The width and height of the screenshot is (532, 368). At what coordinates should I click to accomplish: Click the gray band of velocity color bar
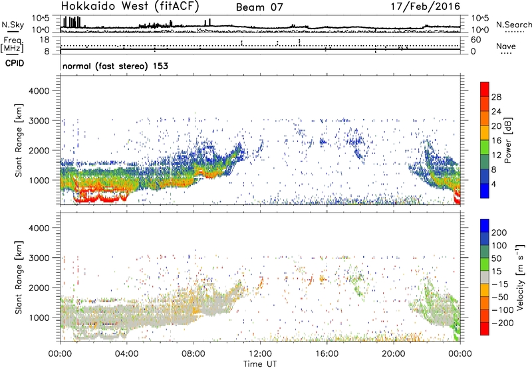click(x=485, y=278)
